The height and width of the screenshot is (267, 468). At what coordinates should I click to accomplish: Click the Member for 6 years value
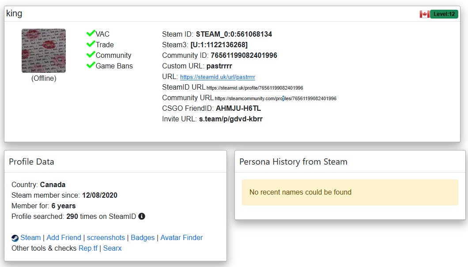[64, 206]
